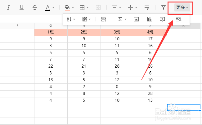Select cell 13 in 4班 column

150,100
